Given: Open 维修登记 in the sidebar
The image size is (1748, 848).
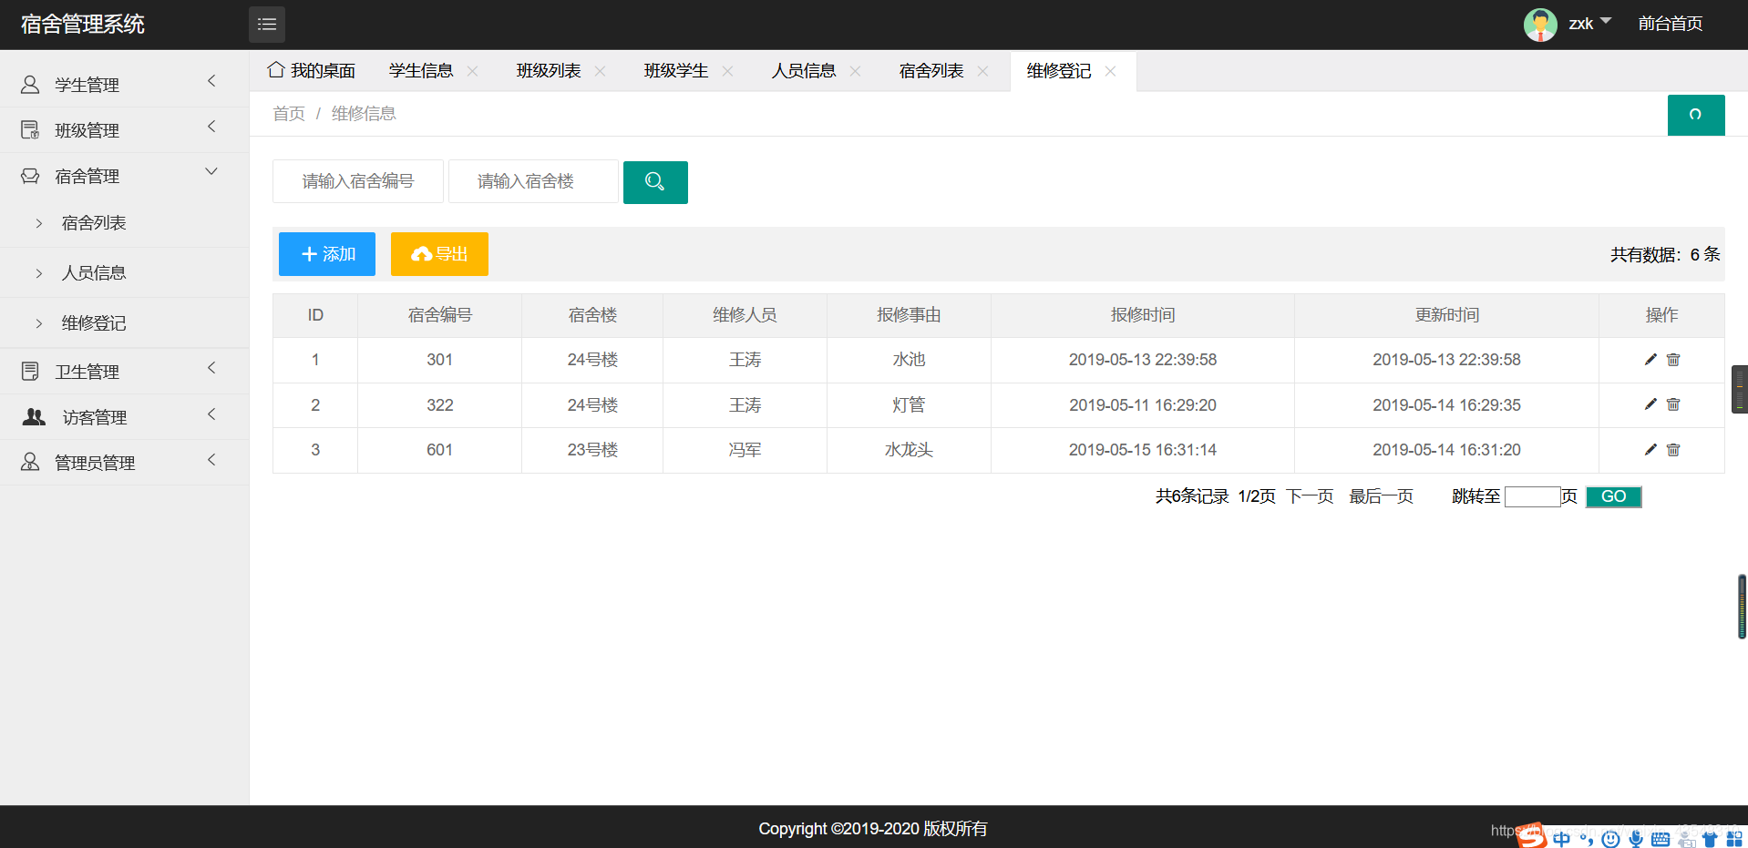Looking at the screenshot, I should click(124, 323).
